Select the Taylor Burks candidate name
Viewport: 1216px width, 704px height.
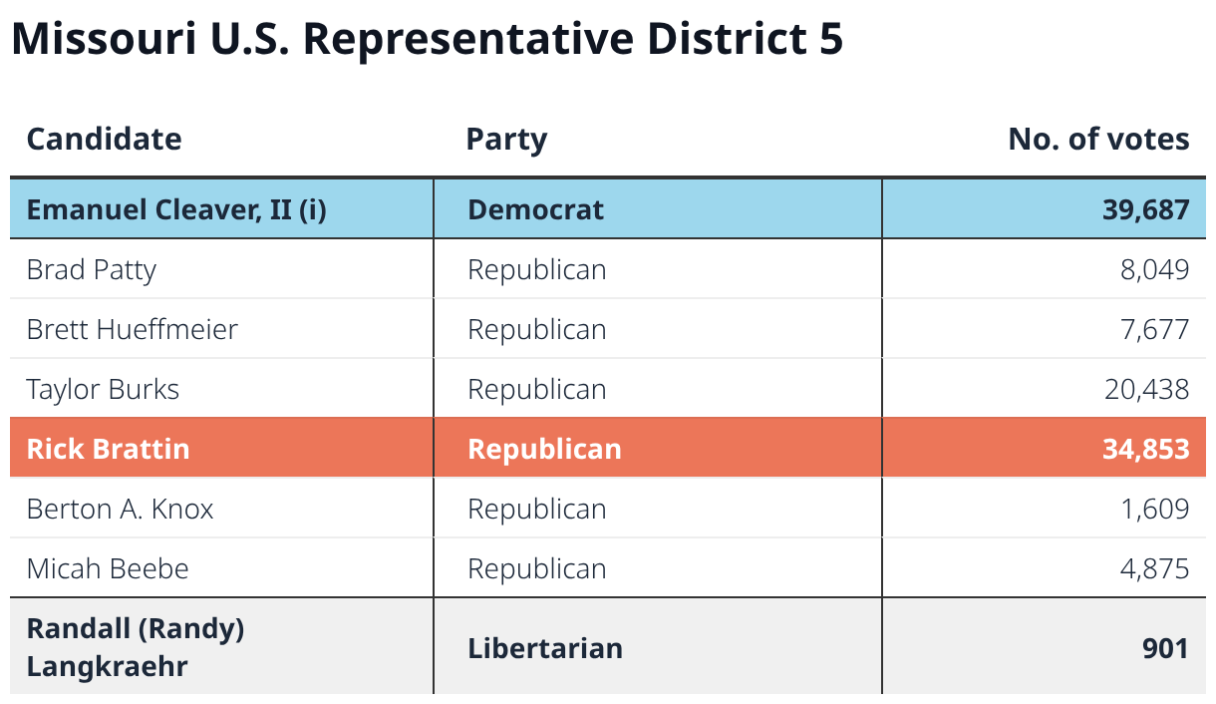click(x=103, y=389)
